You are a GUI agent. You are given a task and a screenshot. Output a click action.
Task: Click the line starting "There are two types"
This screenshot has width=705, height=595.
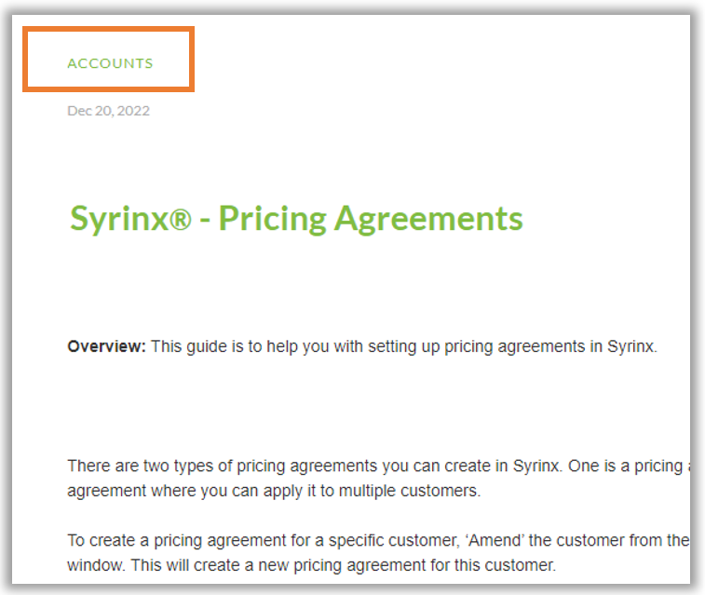click(x=373, y=466)
